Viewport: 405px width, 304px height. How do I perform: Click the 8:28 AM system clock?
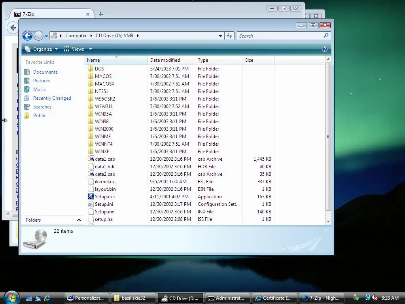pyautogui.click(x=390, y=298)
